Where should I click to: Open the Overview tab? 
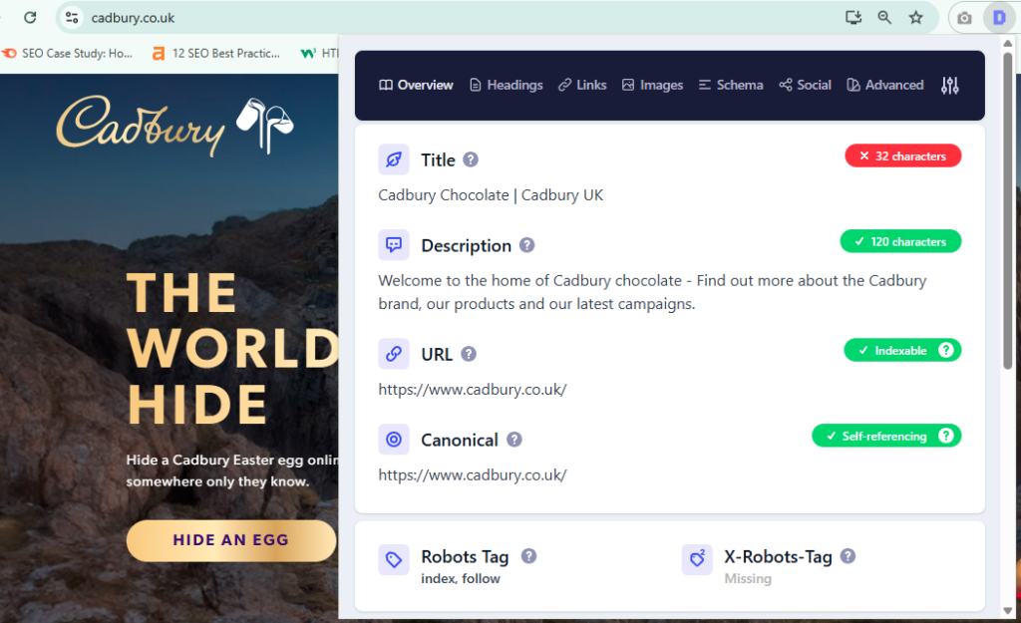pos(416,86)
